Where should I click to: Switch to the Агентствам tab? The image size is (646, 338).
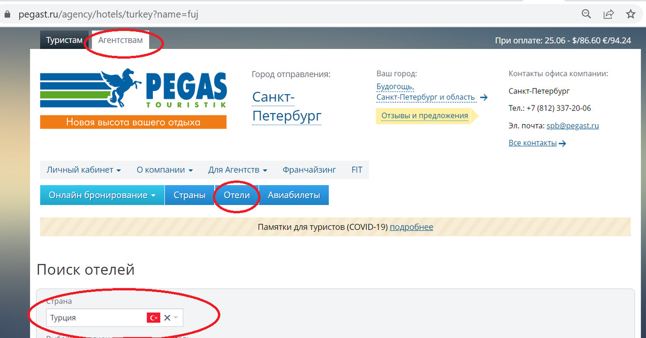[x=121, y=40]
